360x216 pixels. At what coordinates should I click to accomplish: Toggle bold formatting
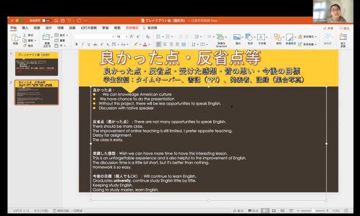76,44
